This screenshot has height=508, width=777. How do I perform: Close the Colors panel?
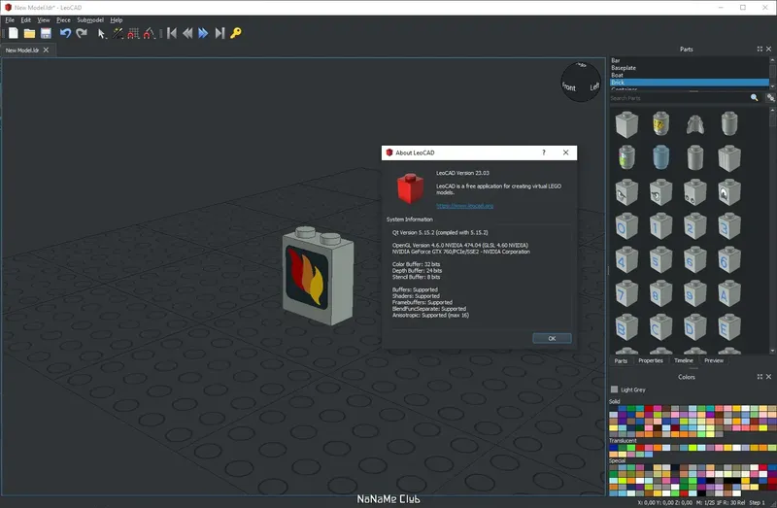768,377
